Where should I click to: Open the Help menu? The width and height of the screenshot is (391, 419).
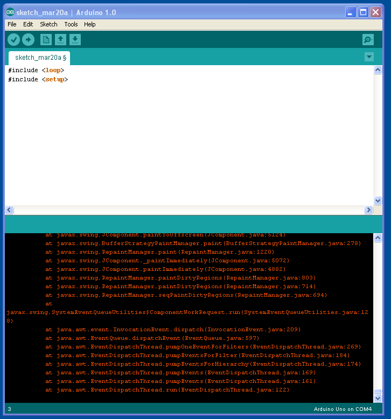(89, 24)
